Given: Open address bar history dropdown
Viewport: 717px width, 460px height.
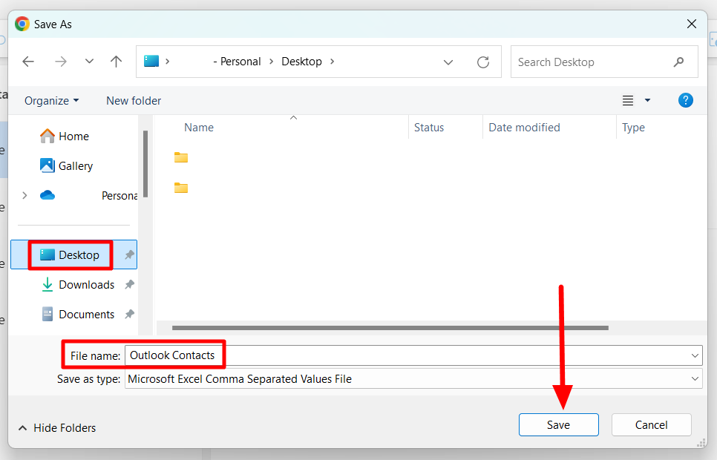Looking at the screenshot, I should click(448, 62).
